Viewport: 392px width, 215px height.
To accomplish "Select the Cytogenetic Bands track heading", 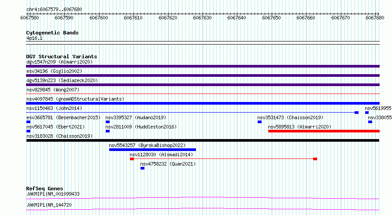I will tap(52, 33).
